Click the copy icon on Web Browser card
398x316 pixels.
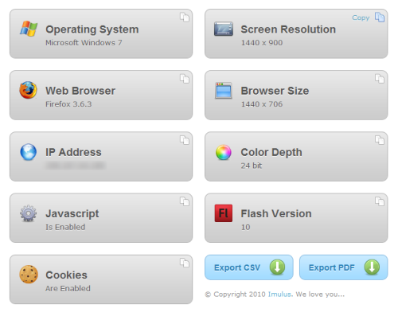coord(185,79)
